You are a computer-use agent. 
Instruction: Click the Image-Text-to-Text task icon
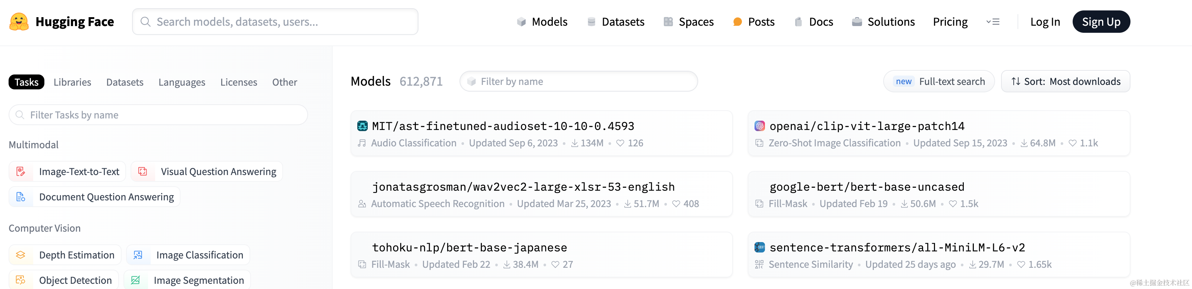point(21,172)
